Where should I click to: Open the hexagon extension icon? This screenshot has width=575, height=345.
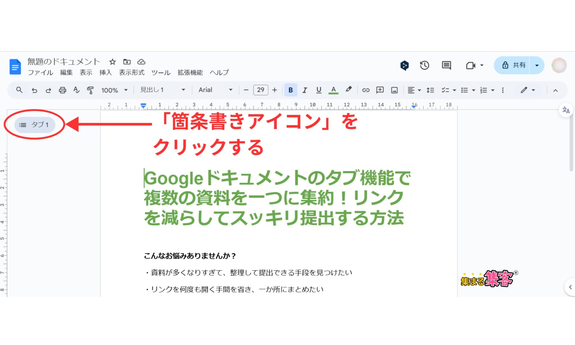[x=404, y=66]
